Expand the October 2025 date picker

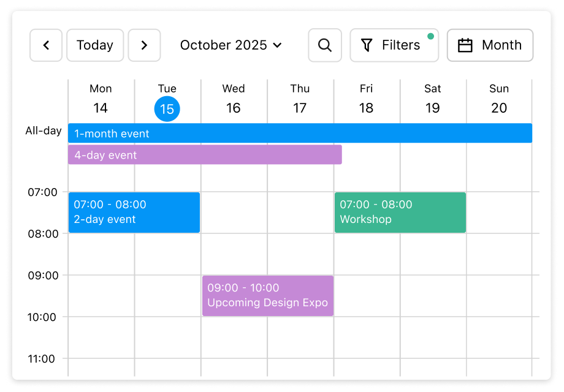point(231,45)
